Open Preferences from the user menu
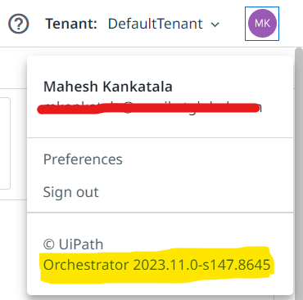303x300 pixels. (83, 159)
